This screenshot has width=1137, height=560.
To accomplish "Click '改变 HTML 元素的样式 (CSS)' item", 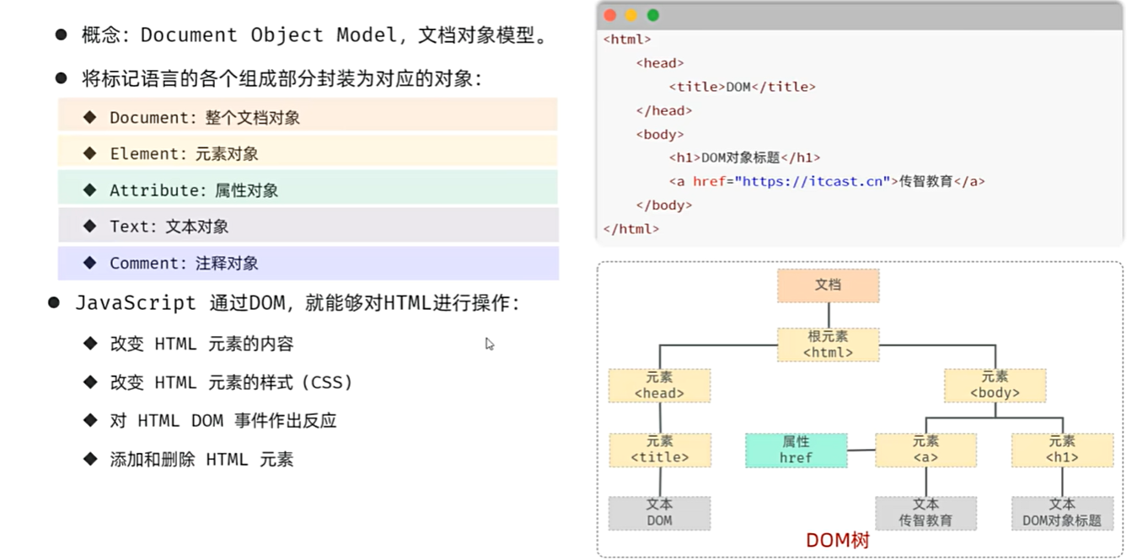I will 218,382.
